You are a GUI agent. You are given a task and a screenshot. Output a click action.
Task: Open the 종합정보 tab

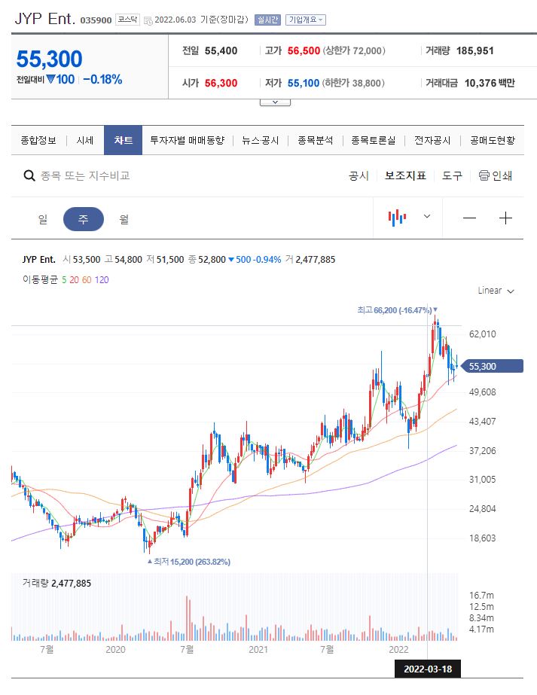pos(38,141)
